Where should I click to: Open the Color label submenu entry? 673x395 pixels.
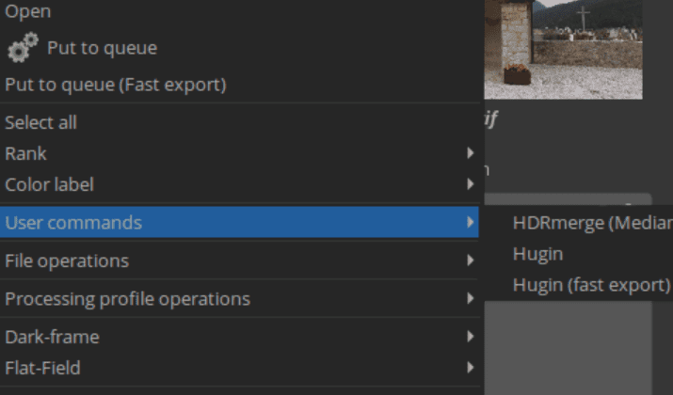pos(239,184)
